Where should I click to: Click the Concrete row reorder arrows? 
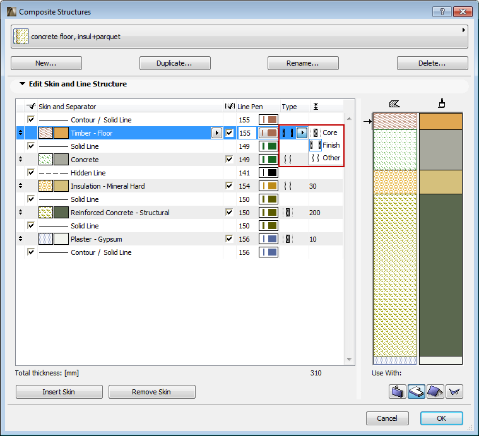coord(20,159)
